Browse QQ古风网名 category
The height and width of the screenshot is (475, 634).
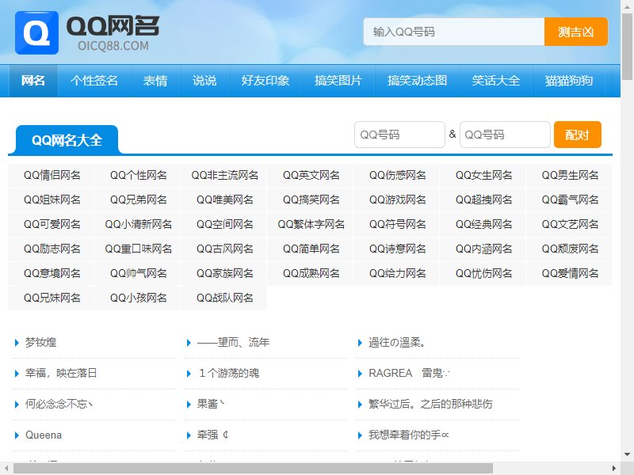pyautogui.click(x=224, y=249)
